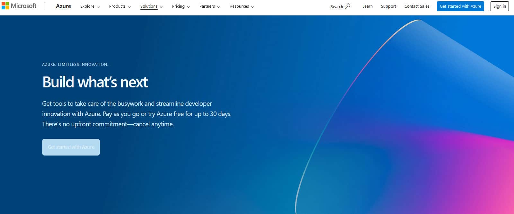Open the Partners dropdown

coord(209,6)
